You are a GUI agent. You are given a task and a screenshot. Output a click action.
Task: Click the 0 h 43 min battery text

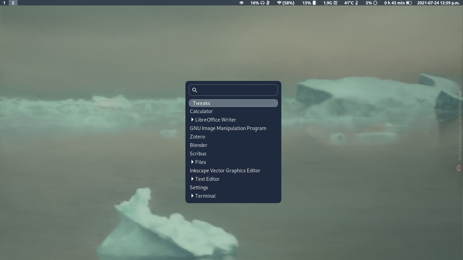[x=395, y=3]
